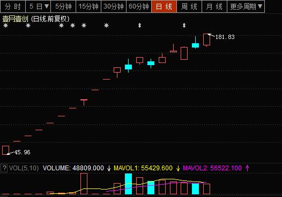The image size is (282, 197).
Task: Open the 5日 period dropdown
Action: (38, 6)
